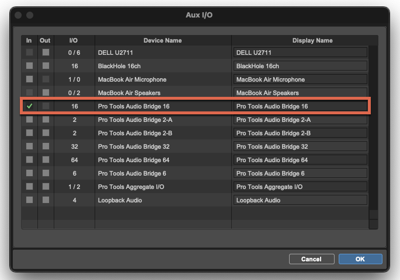Screen dimensions: 400x280
Task: Enable Out checkbox for Pro Tools Audio Bridge 6
Action: tap(46, 173)
